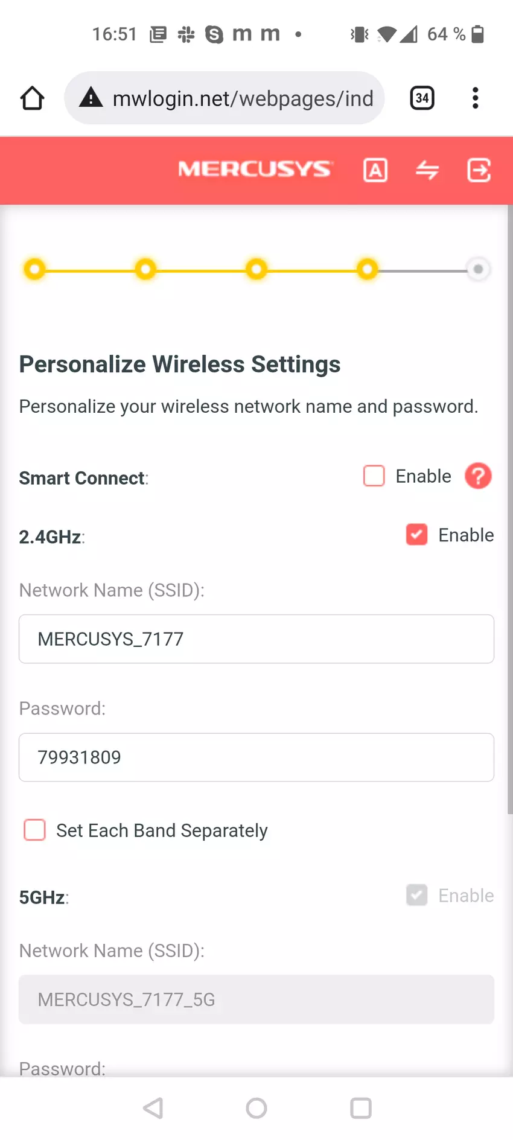The image size is (513, 1140).
Task: Tap the double-arrow icon in Mercusys header
Action: 427,170
